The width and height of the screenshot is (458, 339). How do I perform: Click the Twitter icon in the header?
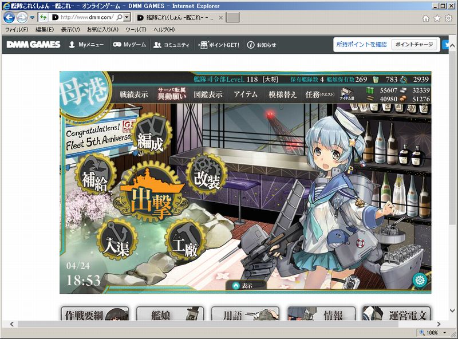click(446, 45)
